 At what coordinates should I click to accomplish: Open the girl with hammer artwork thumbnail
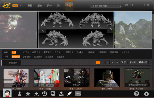[x=16, y=78]
